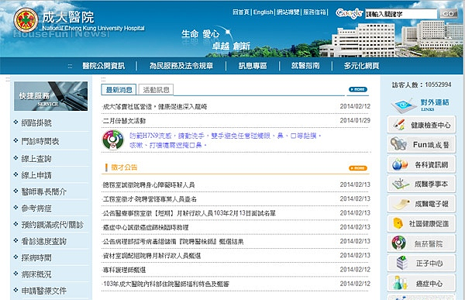Open 為民服務及法令規章 menu

pos(181,66)
